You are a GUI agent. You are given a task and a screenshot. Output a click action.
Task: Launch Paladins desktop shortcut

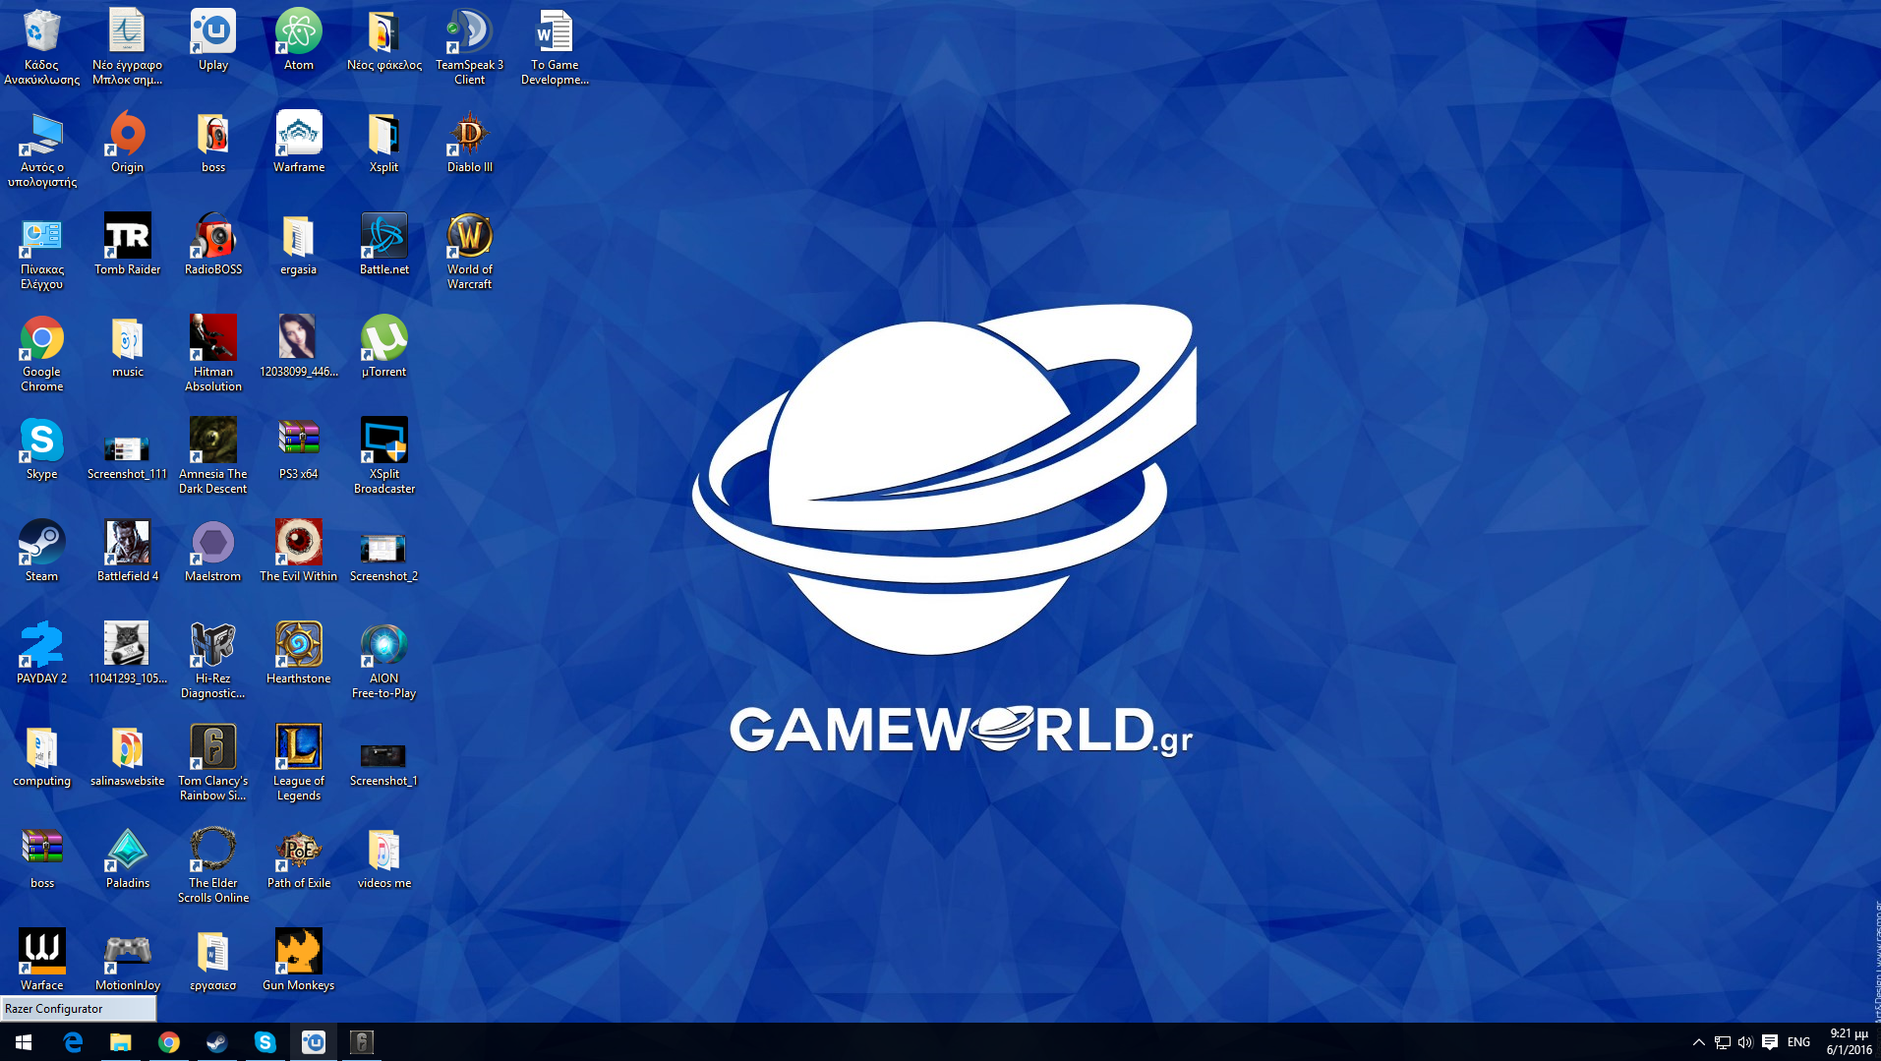[x=127, y=857]
